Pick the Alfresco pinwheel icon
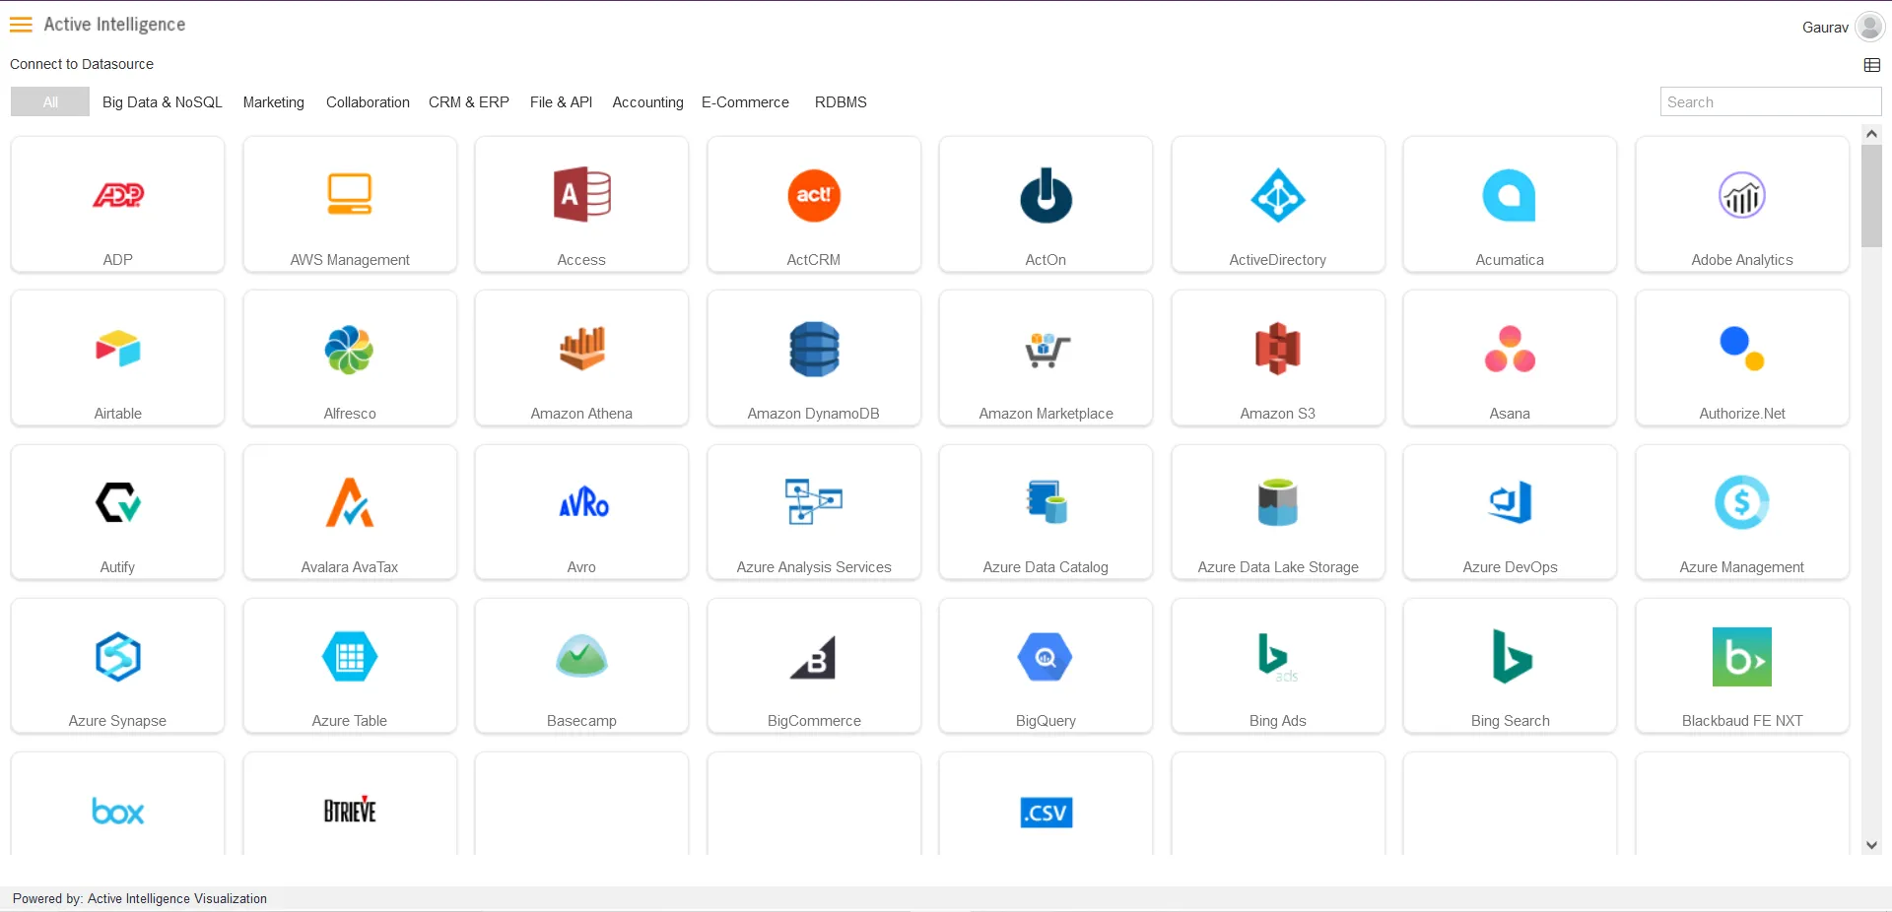The height and width of the screenshot is (912, 1892). (350, 350)
